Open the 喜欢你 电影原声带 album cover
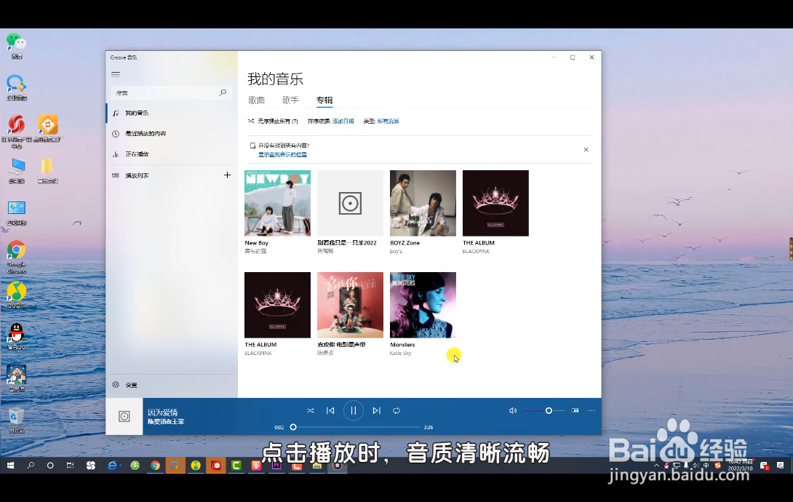 pyautogui.click(x=350, y=305)
